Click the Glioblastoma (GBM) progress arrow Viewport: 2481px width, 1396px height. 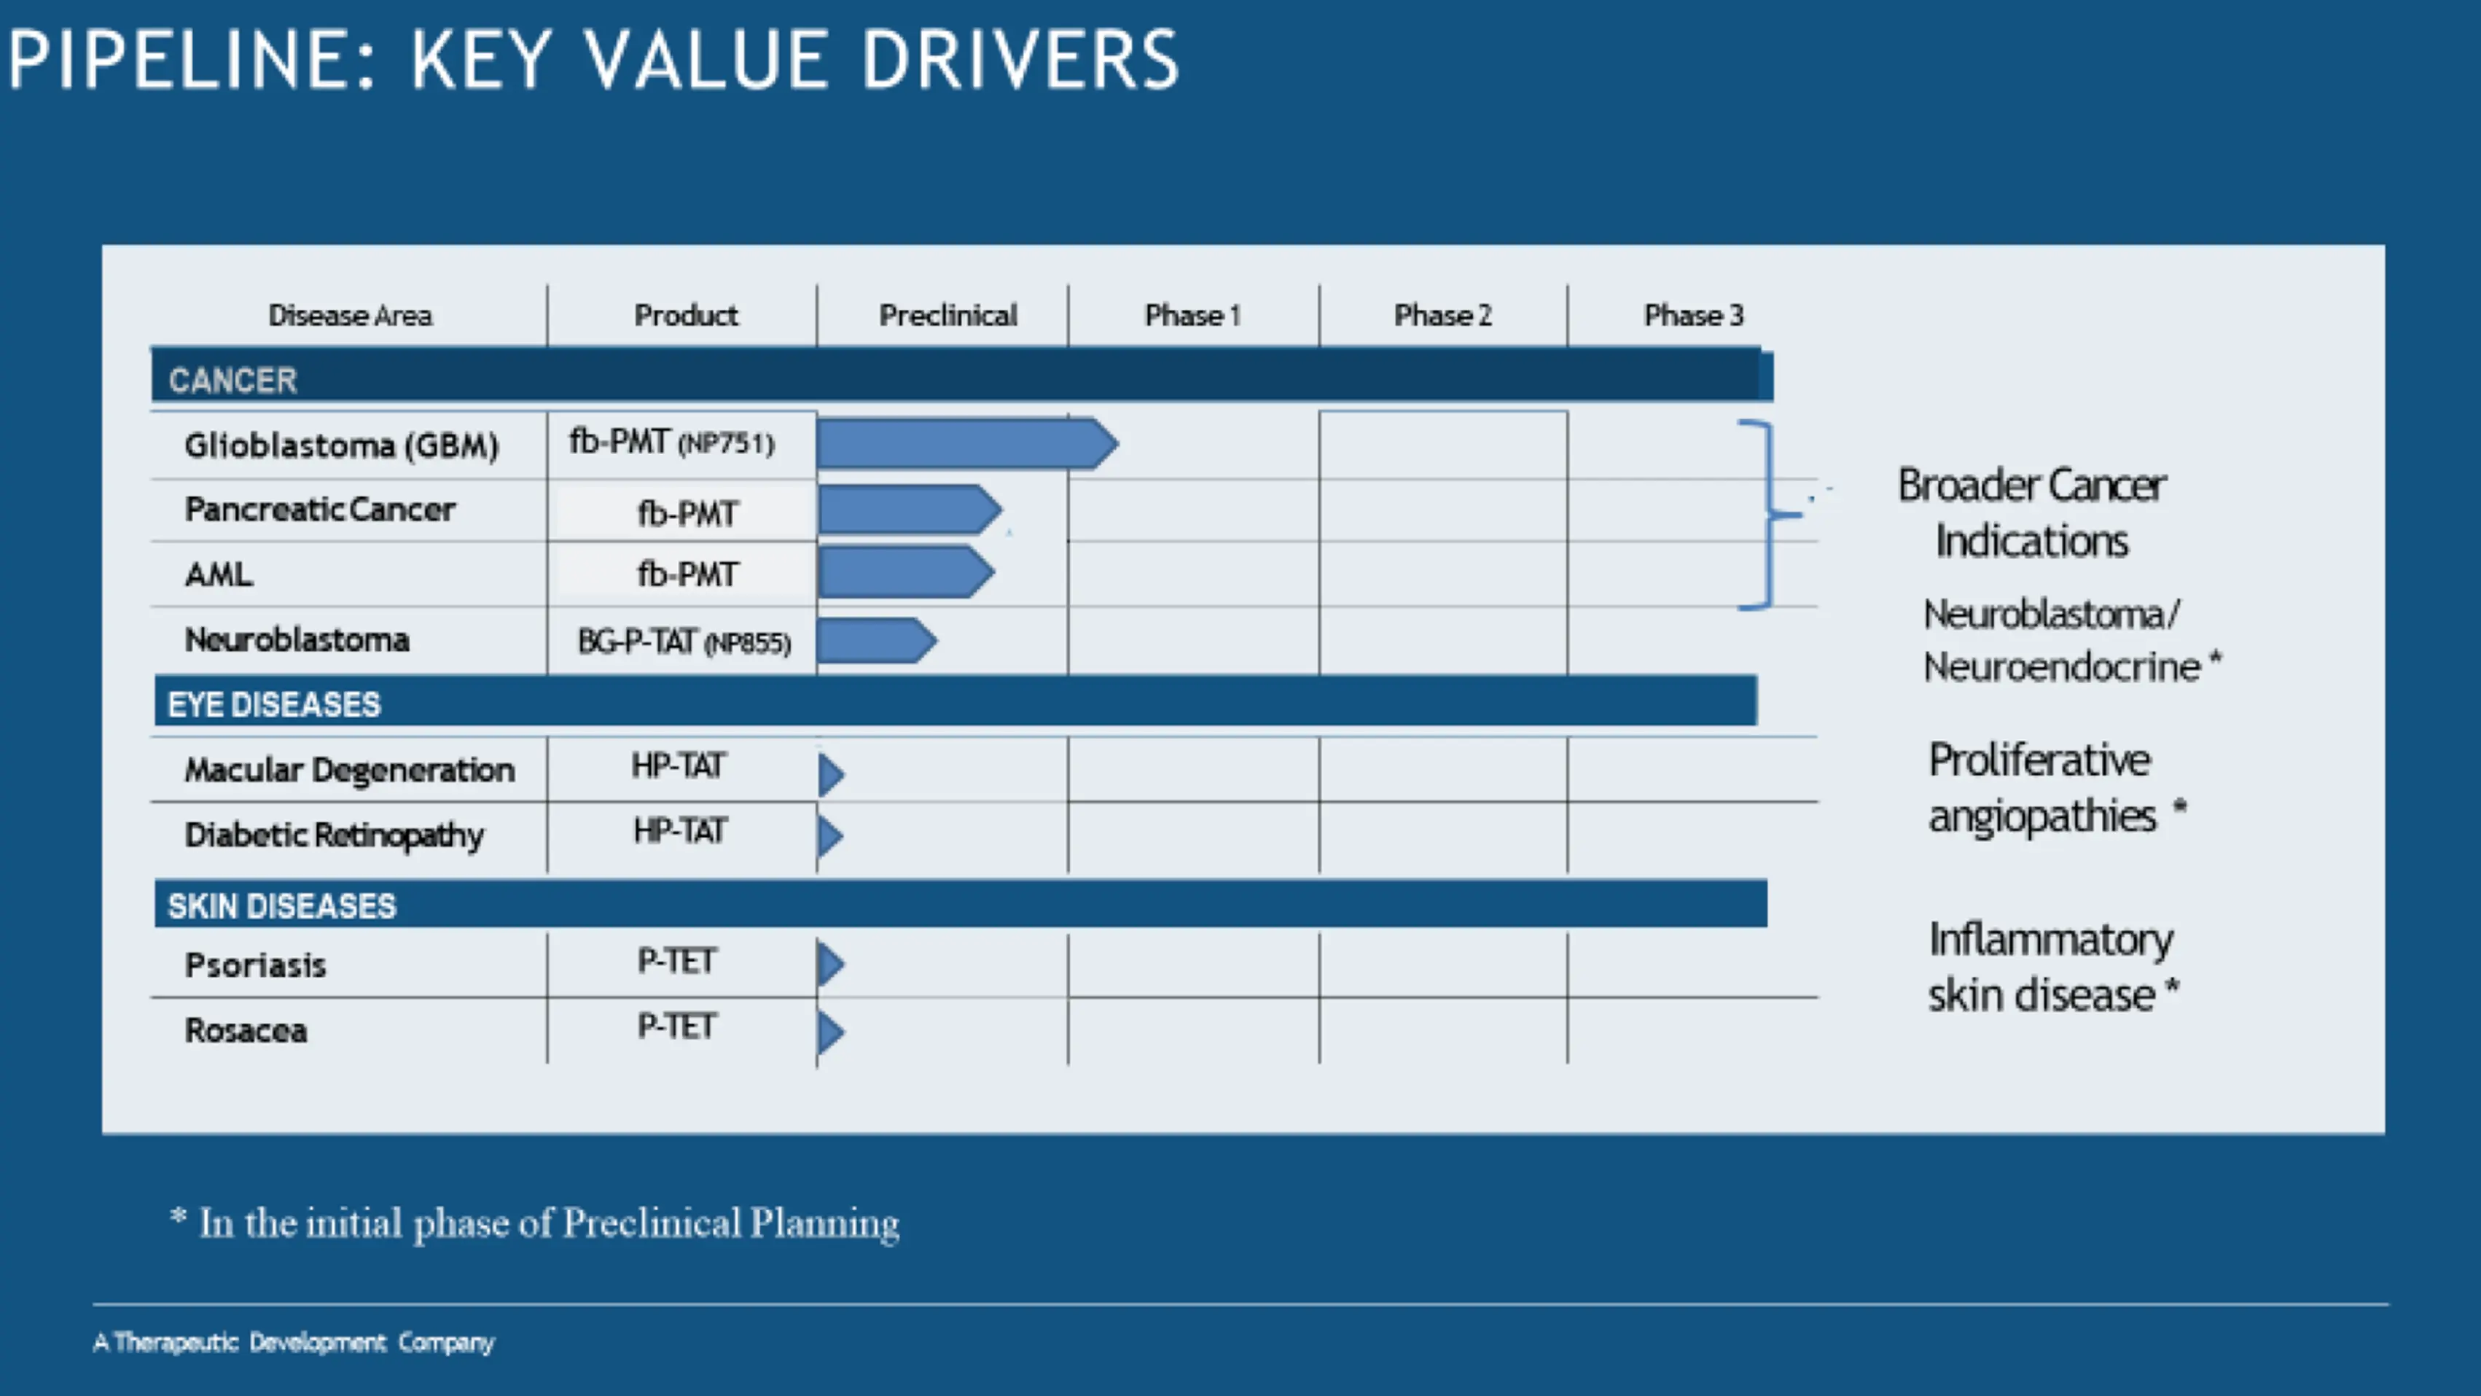[x=968, y=443]
